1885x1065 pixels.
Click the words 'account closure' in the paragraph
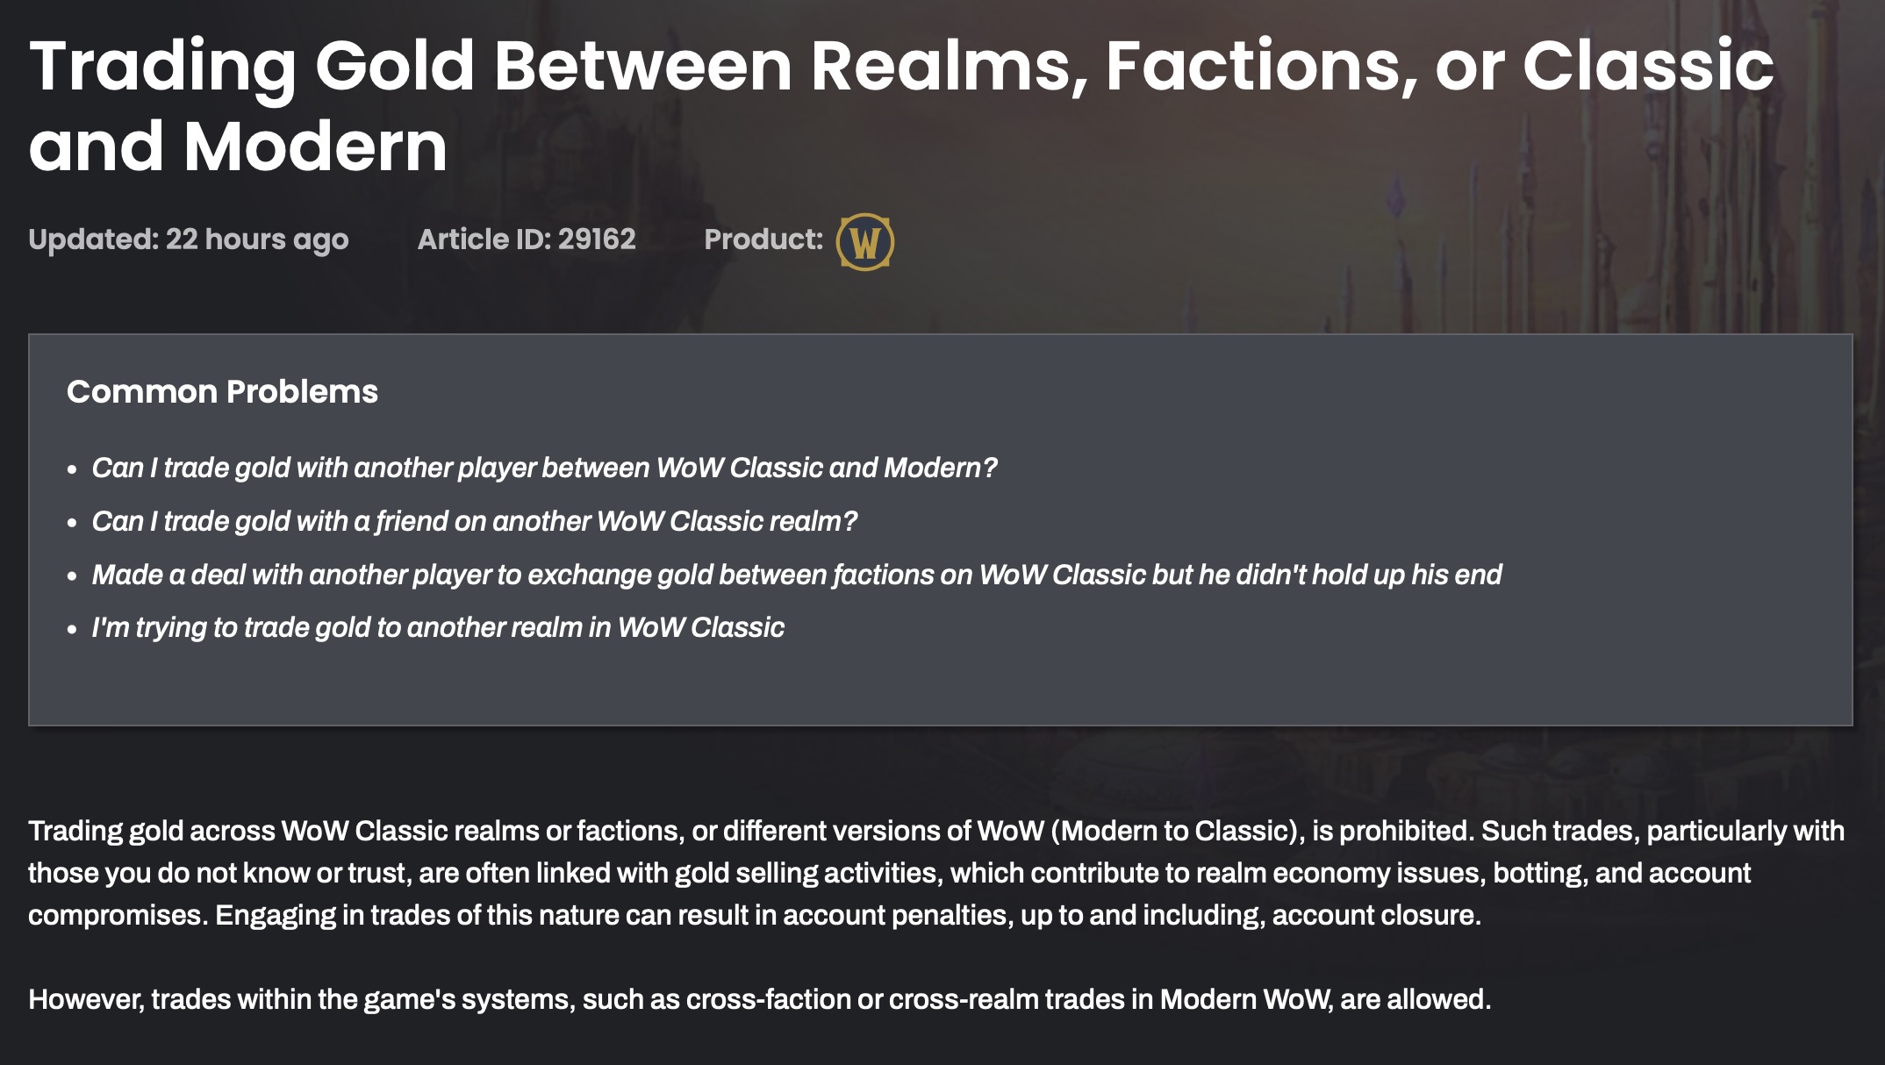(x=1375, y=915)
